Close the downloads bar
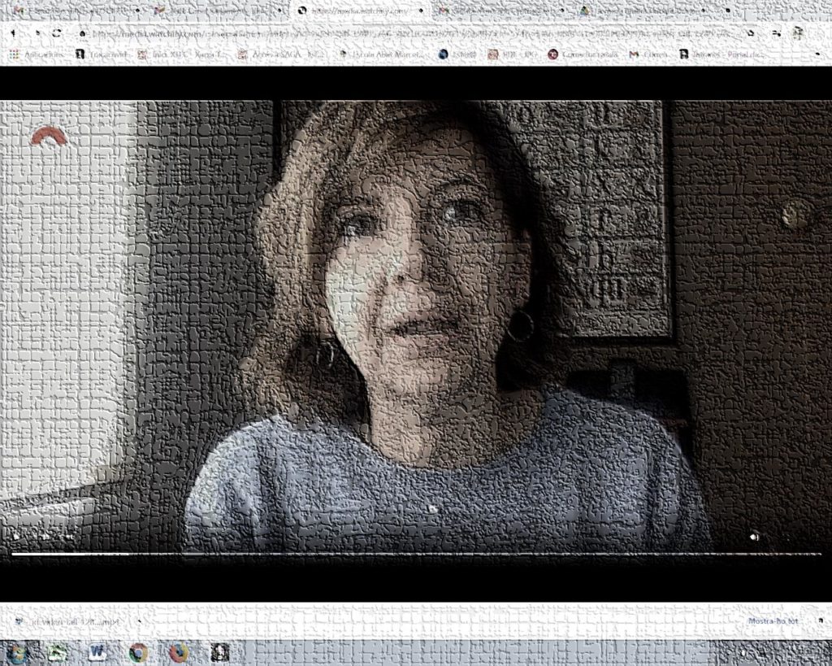 coord(819,621)
